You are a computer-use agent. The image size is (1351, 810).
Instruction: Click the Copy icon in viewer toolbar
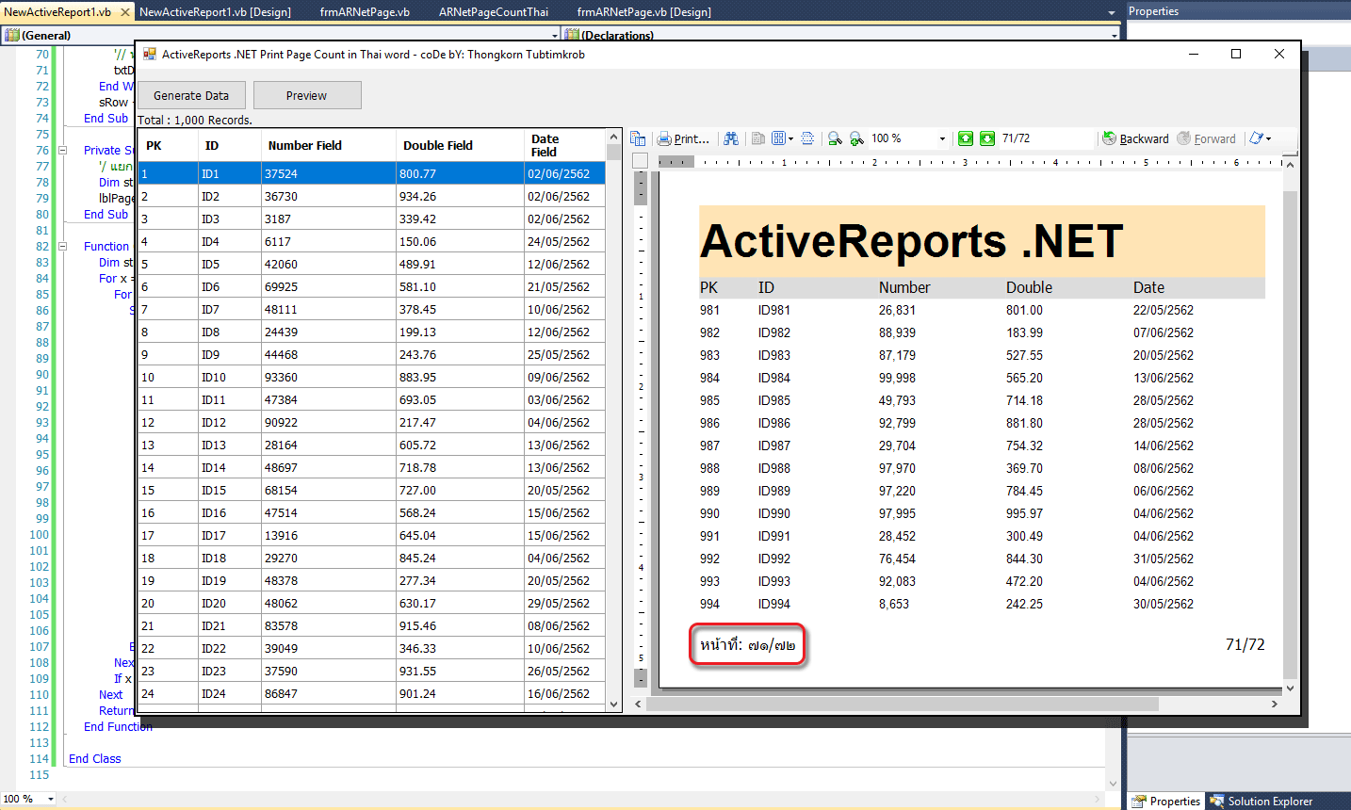tap(757, 138)
